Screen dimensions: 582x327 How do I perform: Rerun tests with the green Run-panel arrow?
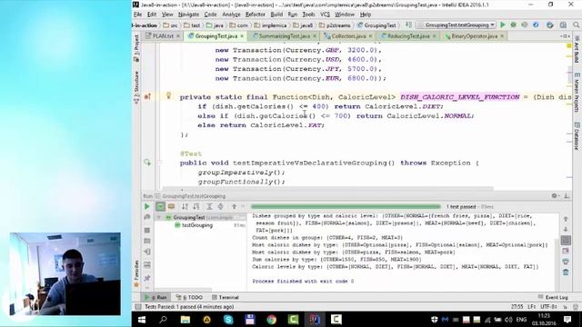(147, 206)
